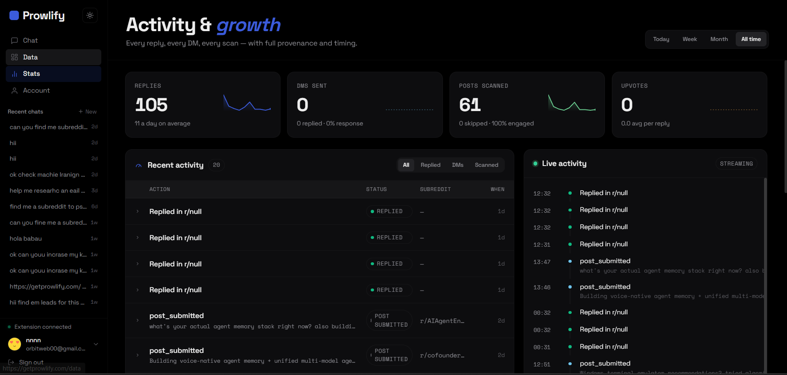This screenshot has height=375, width=787.
Task: Open the DMs Sent stat card
Action: coord(365,105)
